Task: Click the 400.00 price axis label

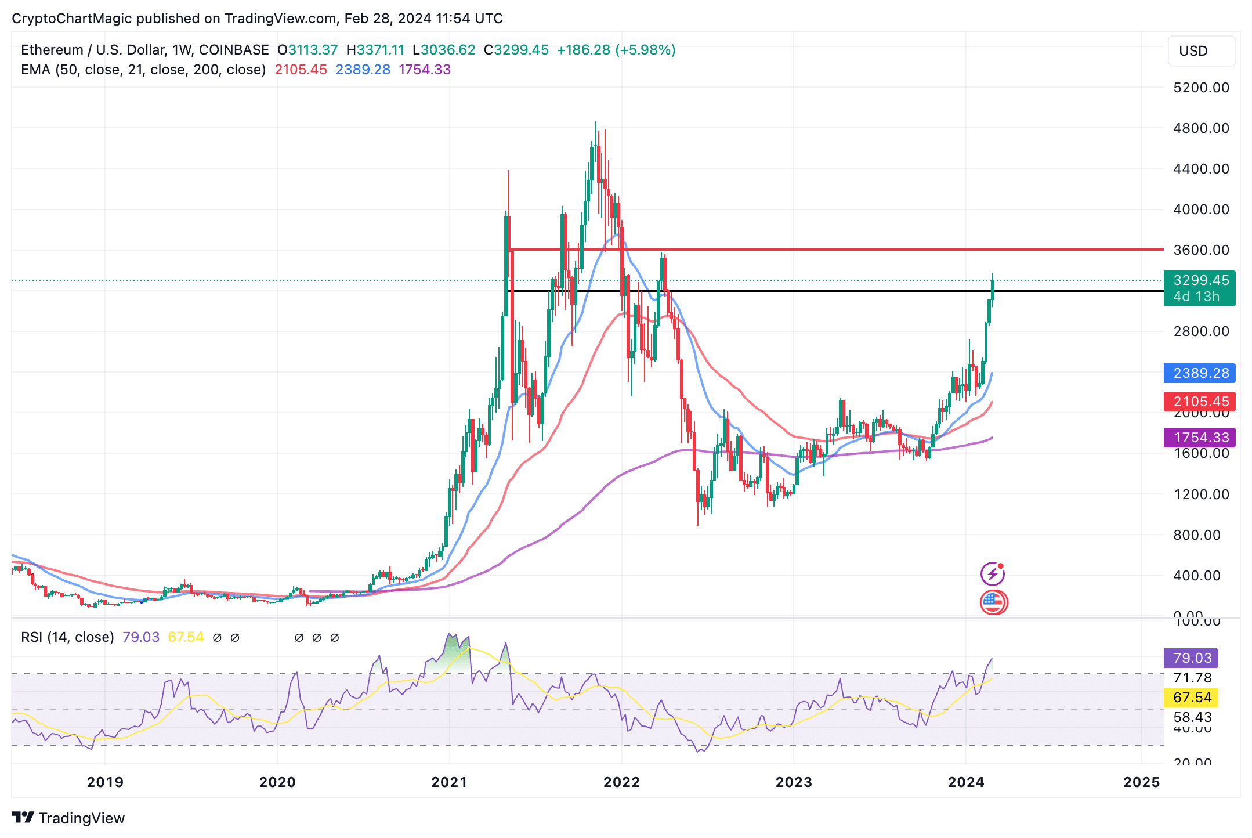Action: tap(1196, 576)
